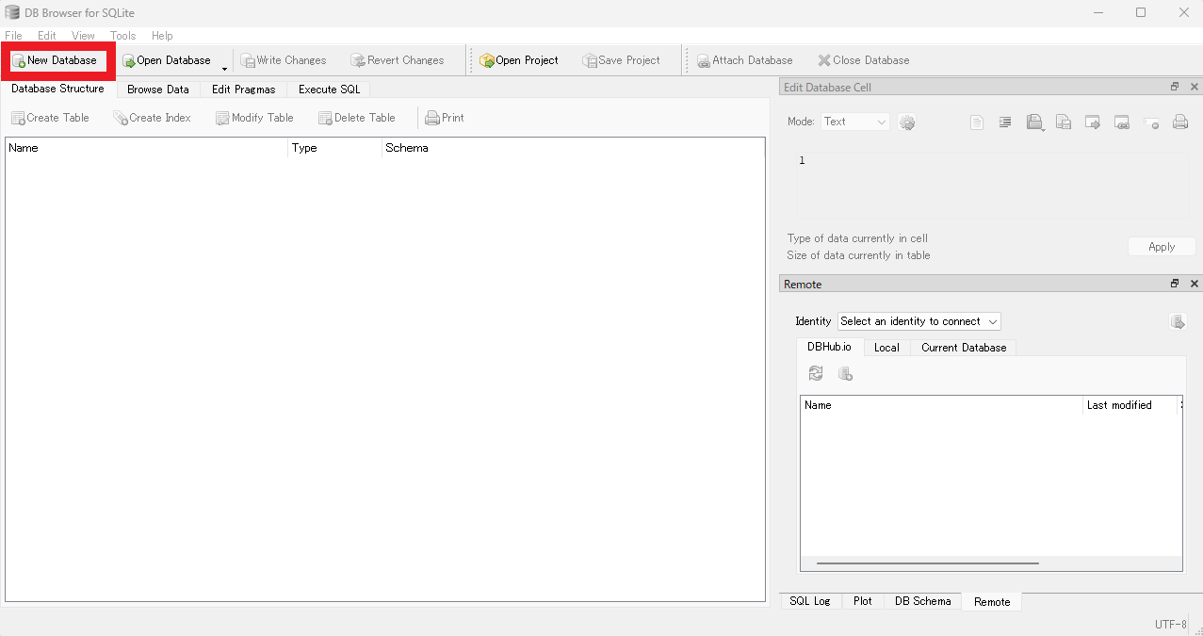Click the UTF-8 encoding status label
This screenshot has width=1203, height=636.
coord(1171,625)
